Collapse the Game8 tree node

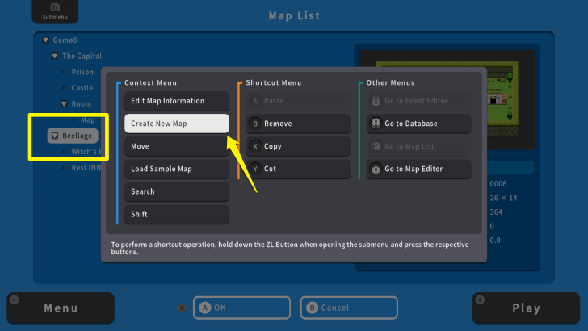pos(46,40)
